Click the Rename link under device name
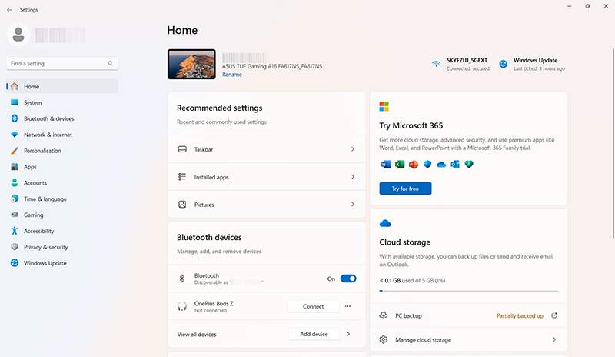This screenshot has height=357, width=615. (232, 74)
